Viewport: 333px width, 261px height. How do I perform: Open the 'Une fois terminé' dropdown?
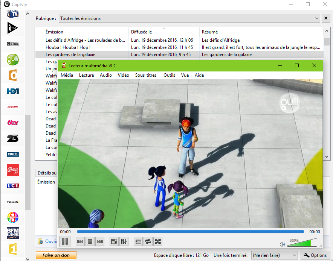[x=274, y=255]
